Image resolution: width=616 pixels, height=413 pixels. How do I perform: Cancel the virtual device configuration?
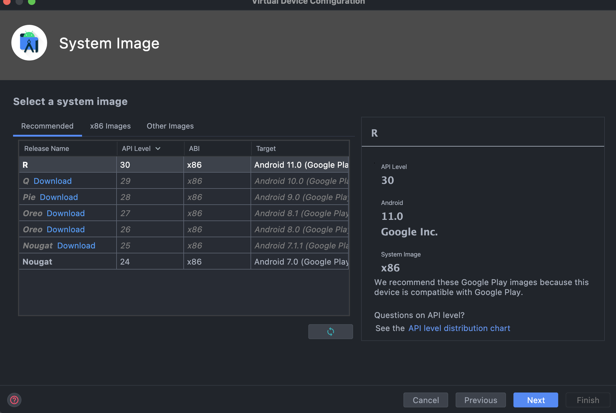tap(425, 400)
